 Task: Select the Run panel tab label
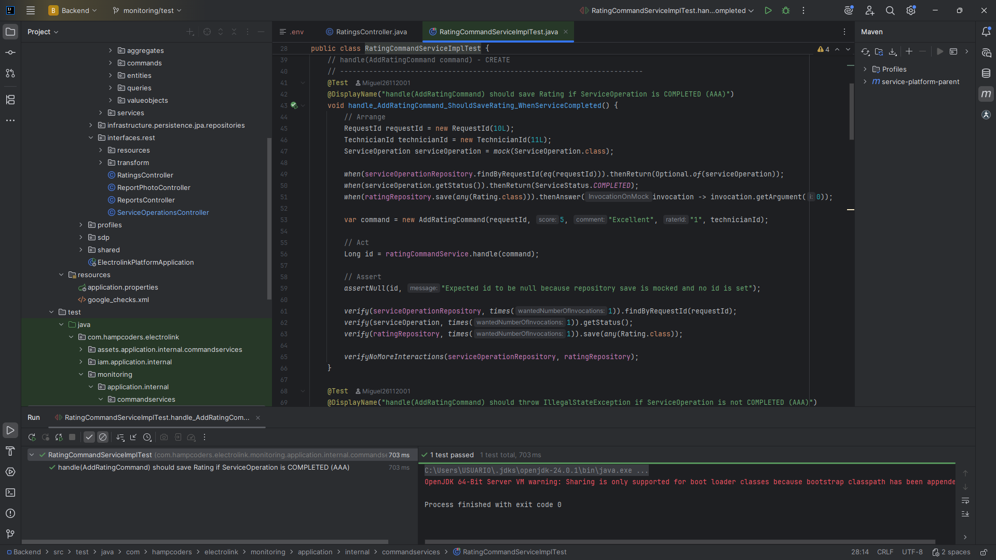[34, 417]
